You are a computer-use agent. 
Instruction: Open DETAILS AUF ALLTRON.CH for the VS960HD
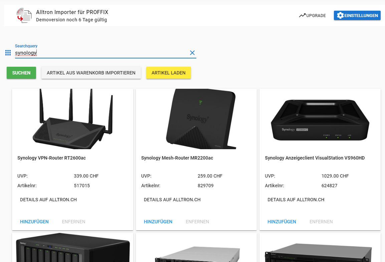pyautogui.click(x=296, y=199)
